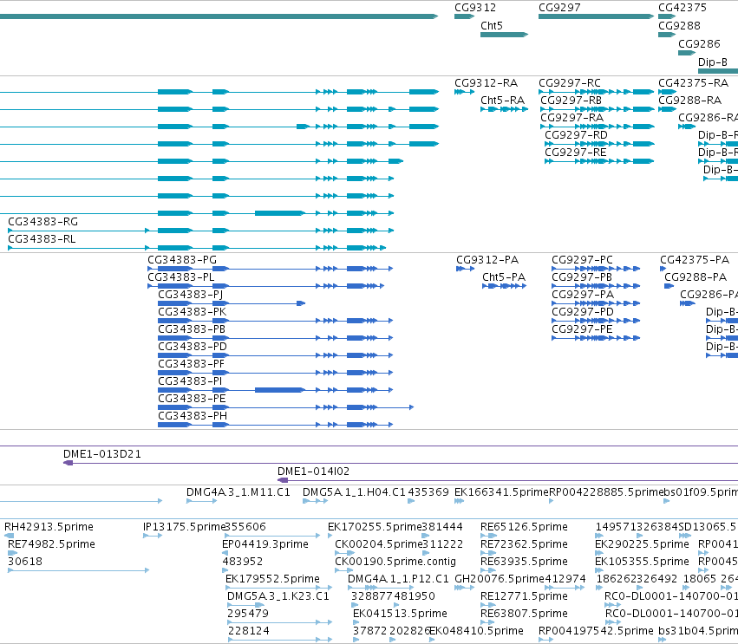Click EST IP13175.5prime
The height and width of the screenshot is (644, 738).
click(x=153, y=536)
